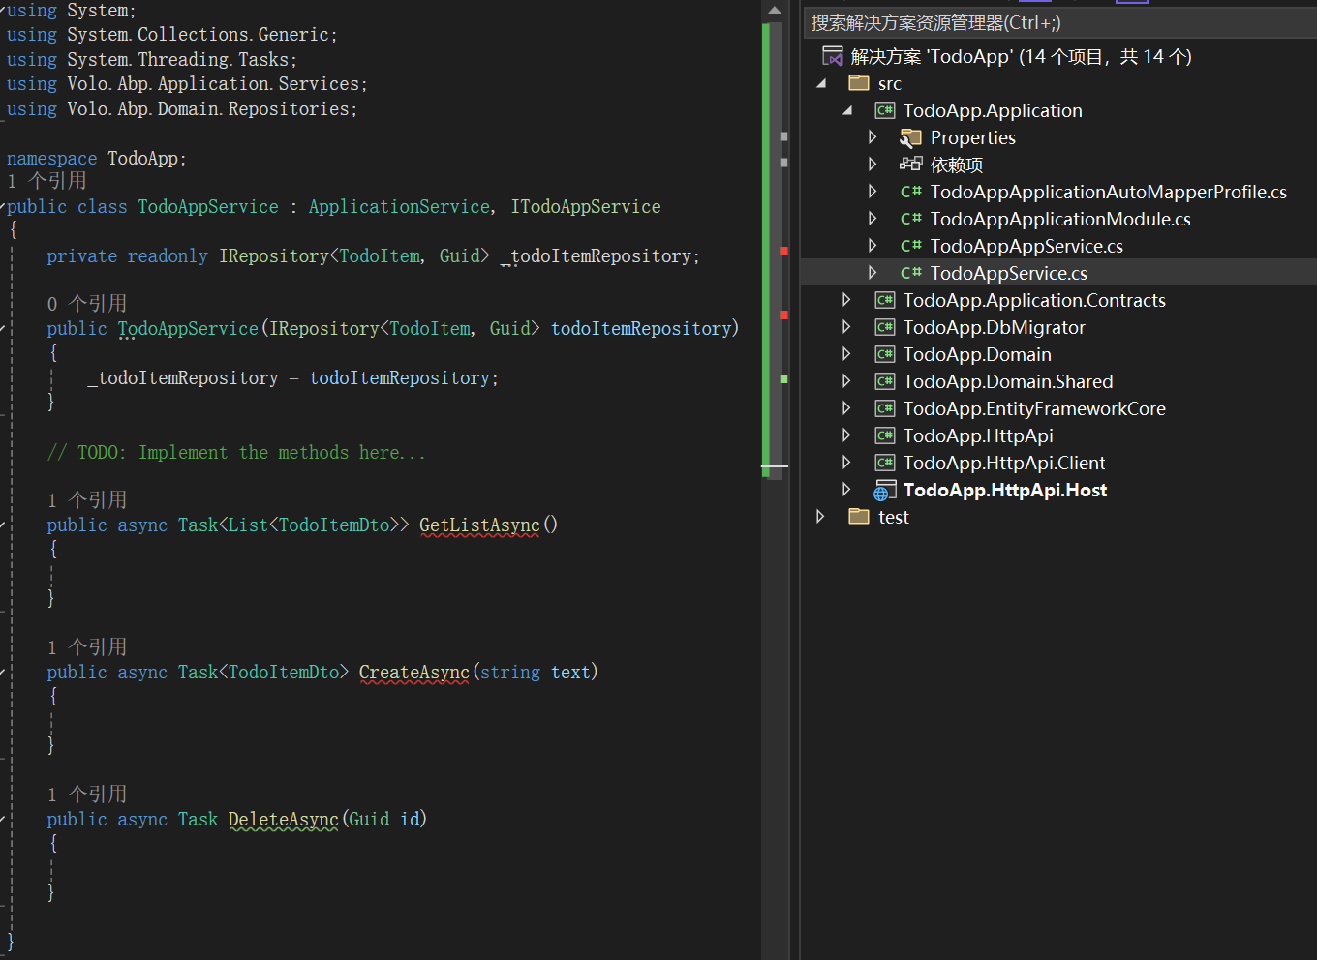The height and width of the screenshot is (960, 1317).
Task: Click C# icon of TodoAppService.cs
Action: (910, 273)
